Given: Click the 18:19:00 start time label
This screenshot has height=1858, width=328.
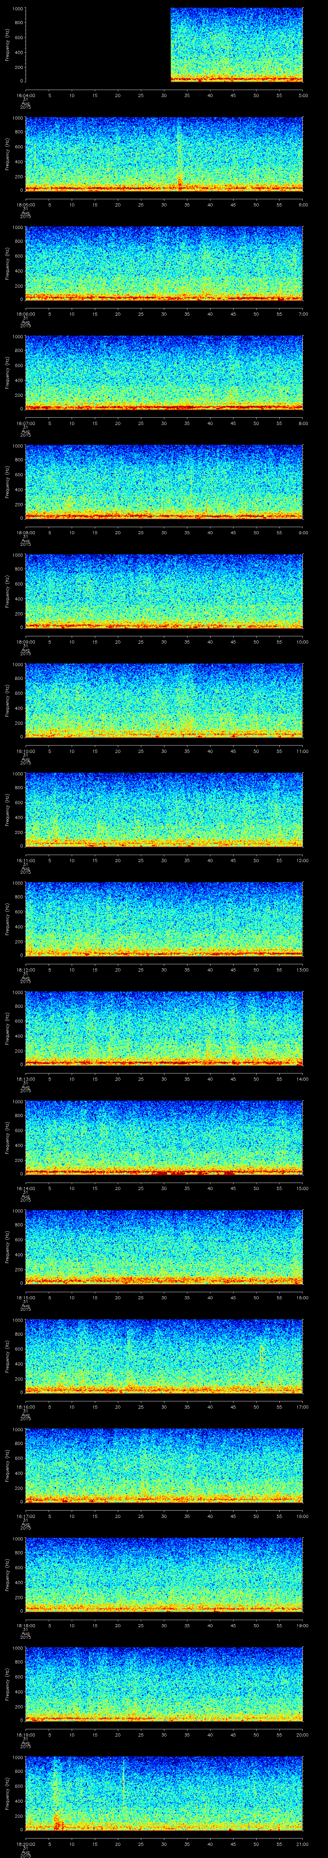Looking at the screenshot, I should pyautogui.click(x=25, y=1735).
